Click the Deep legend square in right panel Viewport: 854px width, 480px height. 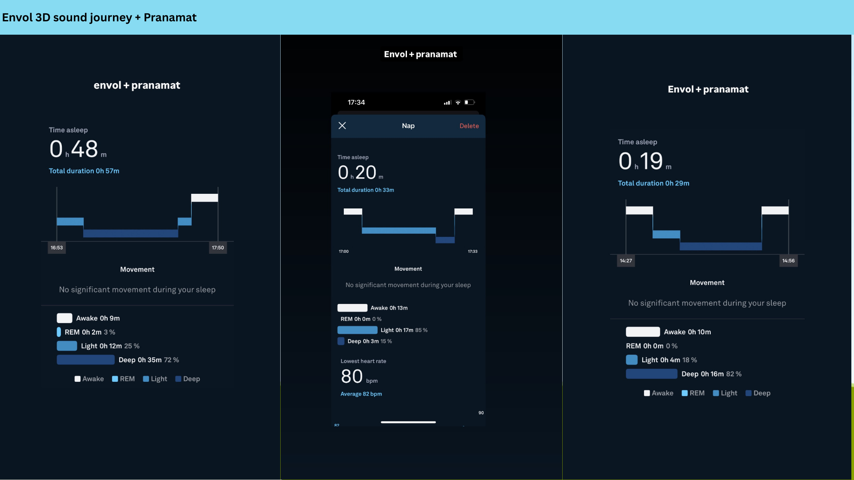tap(749, 393)
